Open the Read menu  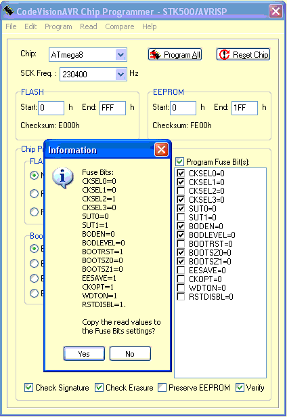pyautogui.click(x=89, y=26)
